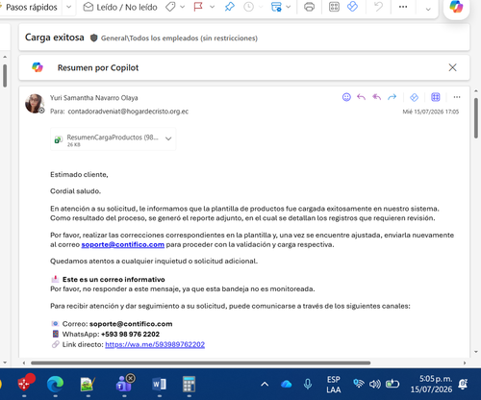Image resolution: width=481 pixels, height=400 pixels.
Task: Expand the tag category dropdown arrow
Action: [x=183, y=7]
